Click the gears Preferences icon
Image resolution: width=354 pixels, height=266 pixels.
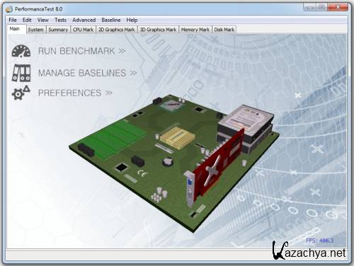pos(21,93)
